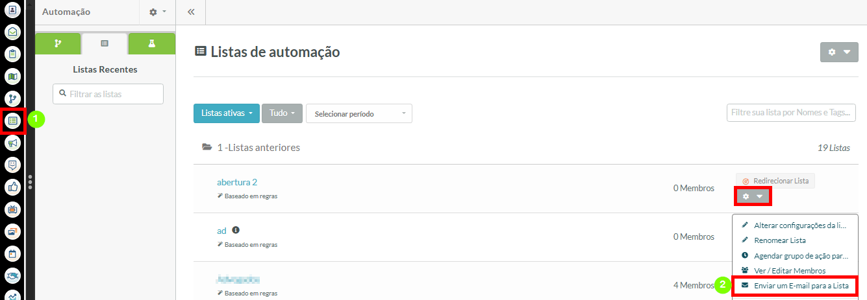The width and height of the screenshot is (867, 300).
Task: Open the calendar sidebar icon
Action: tap(13, 253)
